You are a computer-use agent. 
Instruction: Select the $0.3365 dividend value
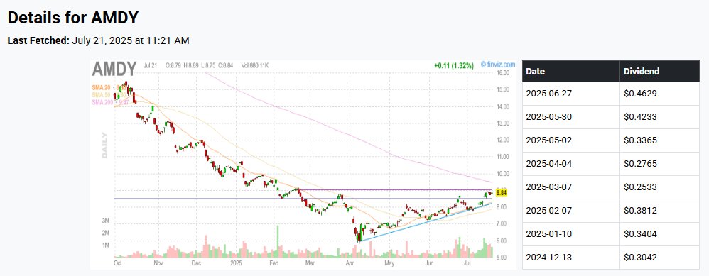640,140
